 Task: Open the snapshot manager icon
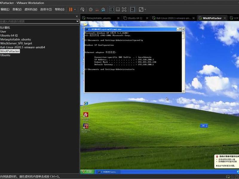[103, 10]
